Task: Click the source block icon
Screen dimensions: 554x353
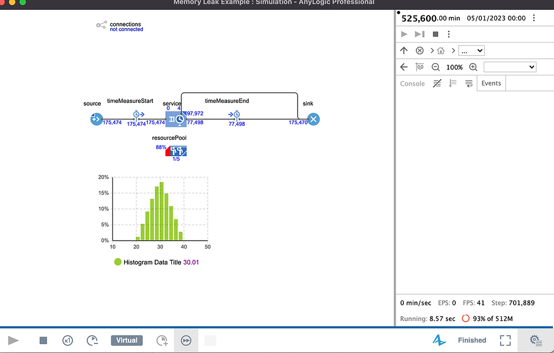Action: click(96, 120)
